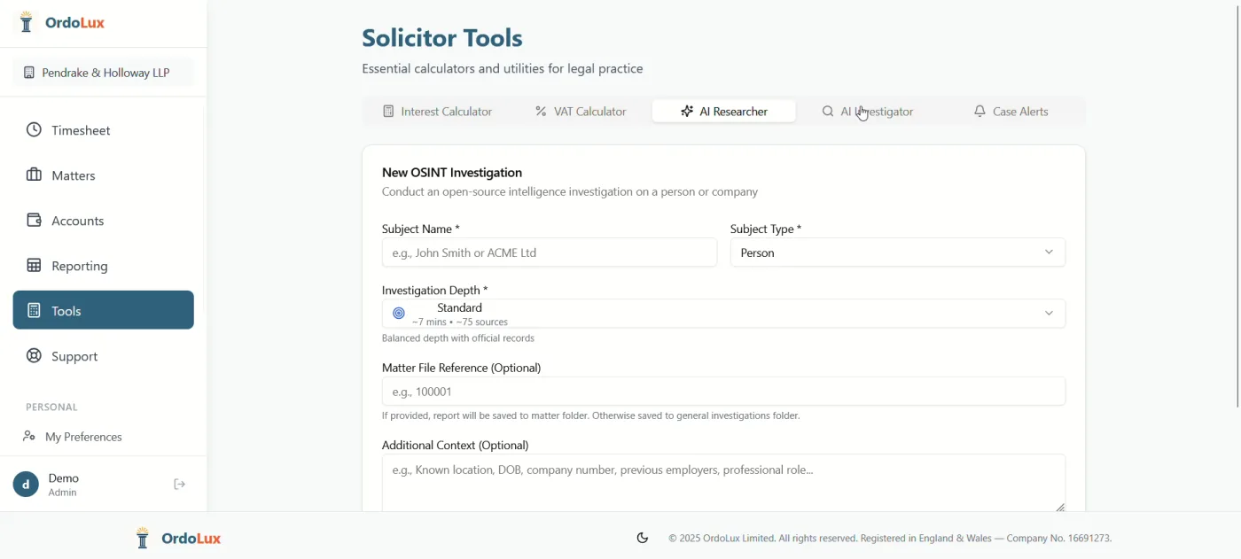Open the Timesheet clock icon
Viewport: 1241px width, 559px height.
tap(32, 129)
